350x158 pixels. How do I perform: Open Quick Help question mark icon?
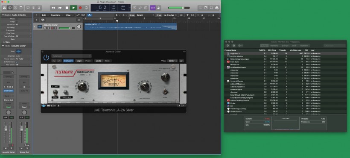[15, 8]
